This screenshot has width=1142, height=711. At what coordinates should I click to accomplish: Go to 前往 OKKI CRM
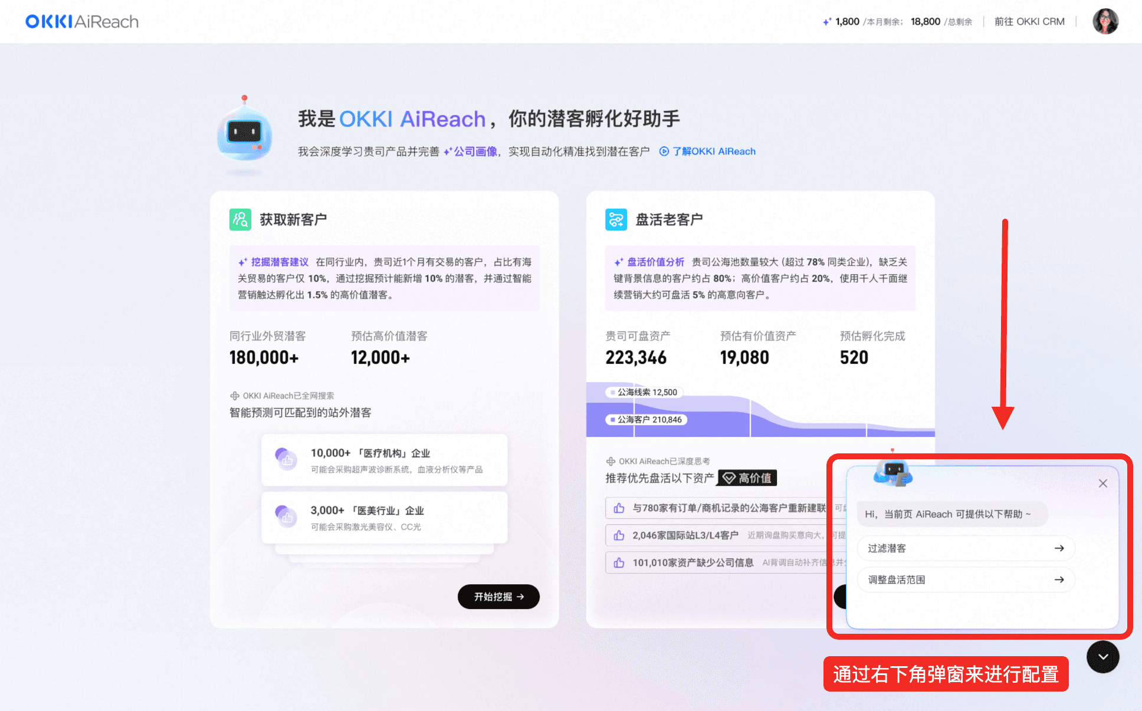pyautogui.click(x=1029, y=22)
